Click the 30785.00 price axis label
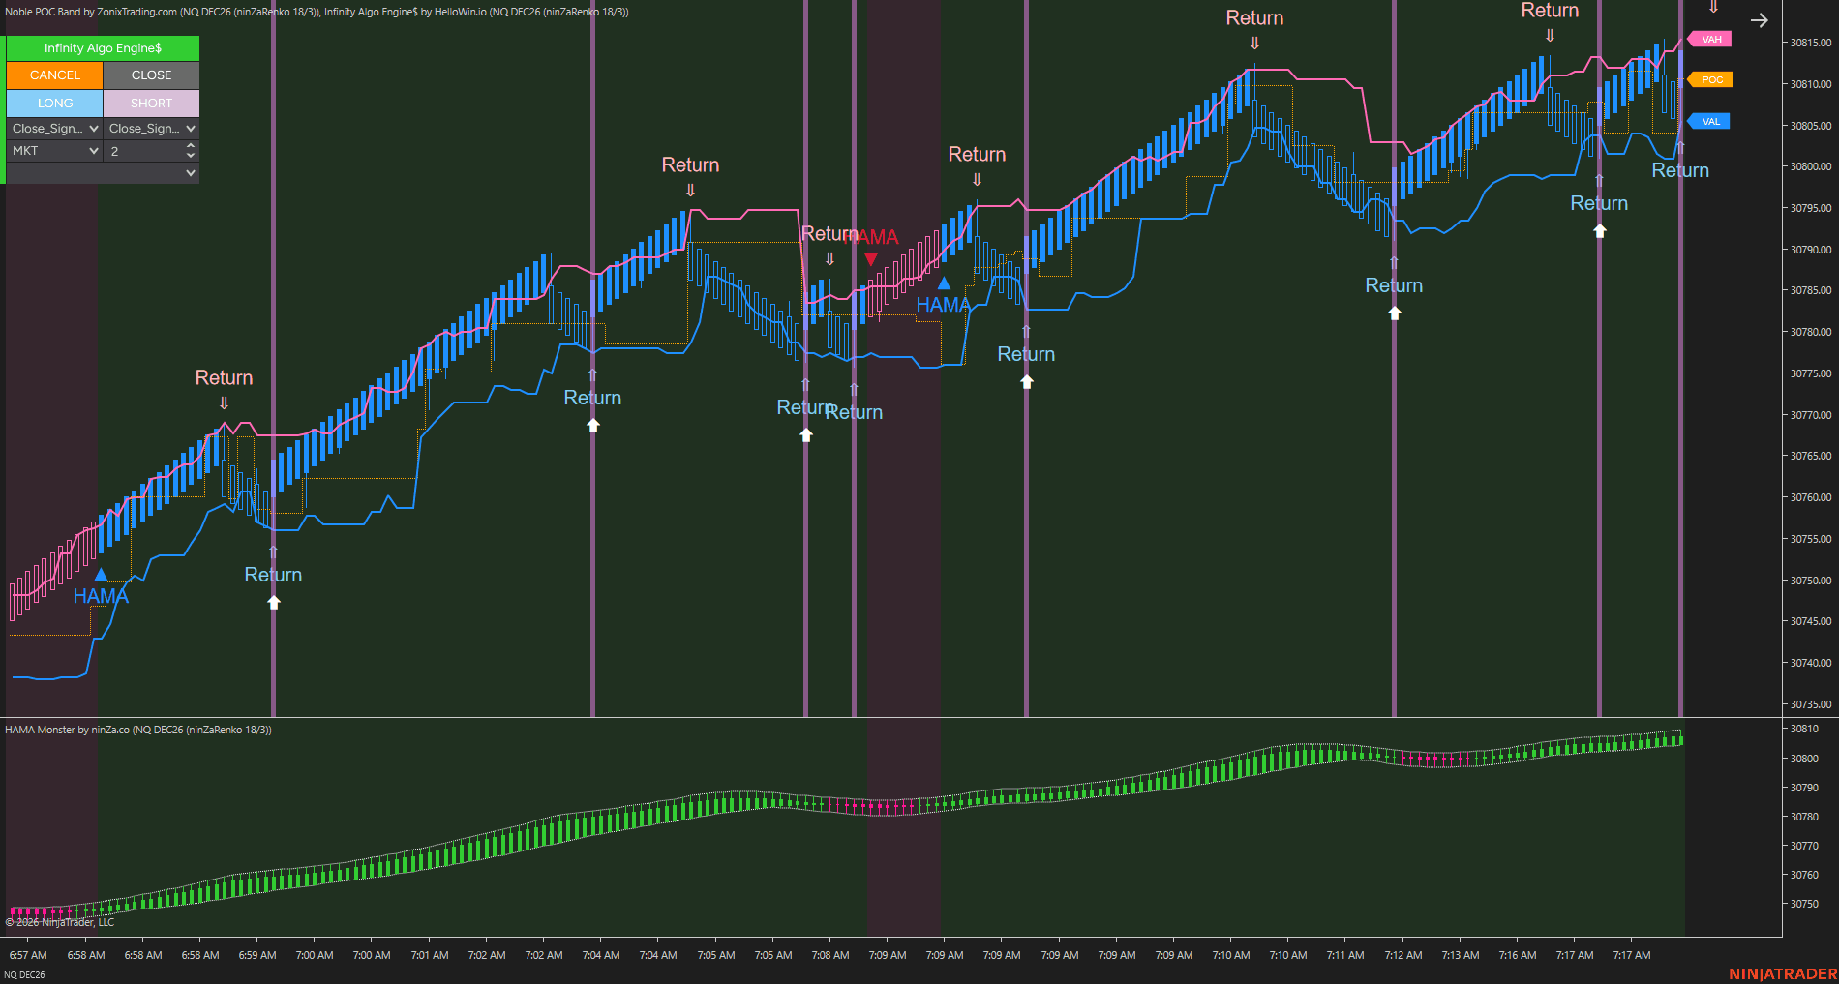Screen dimensions: 1839x984 (x=1811, y=290)
